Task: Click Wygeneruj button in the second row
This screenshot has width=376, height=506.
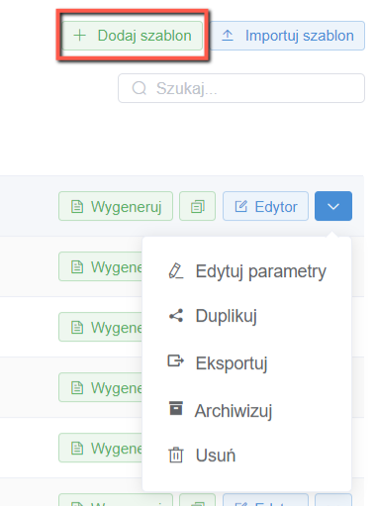Action: (x=101, y=266)
